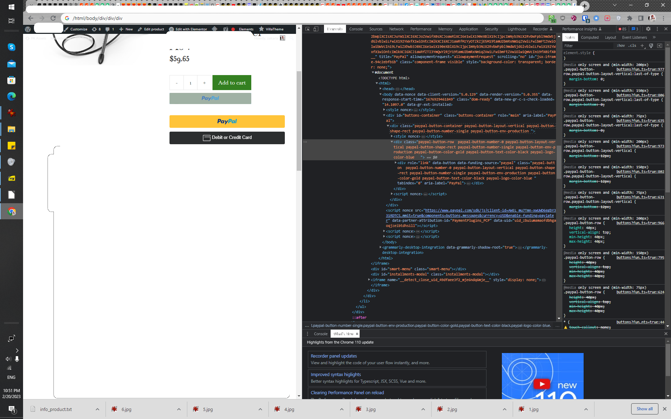The image size is (671, 419).
Task: Click the browser address bar
Action: coord(302,18)
